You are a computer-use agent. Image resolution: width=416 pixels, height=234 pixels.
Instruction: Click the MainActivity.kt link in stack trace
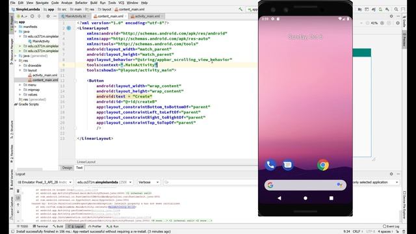tap(122, 207)
